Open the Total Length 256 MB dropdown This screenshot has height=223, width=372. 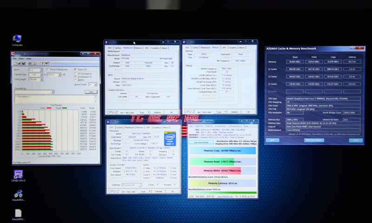[41, 79]
